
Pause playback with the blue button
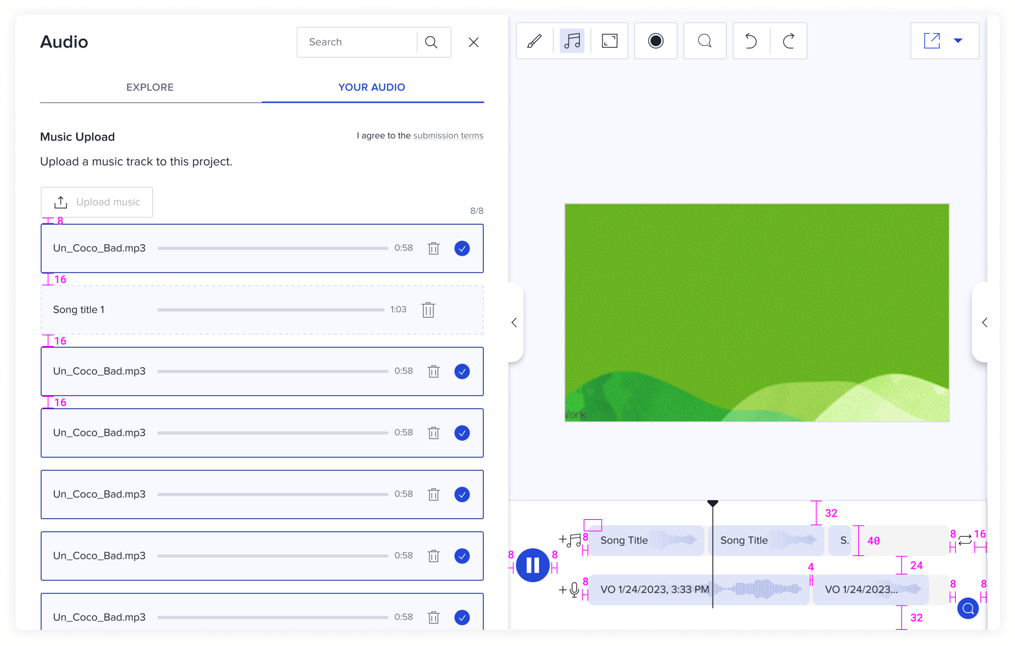(532, 565)
